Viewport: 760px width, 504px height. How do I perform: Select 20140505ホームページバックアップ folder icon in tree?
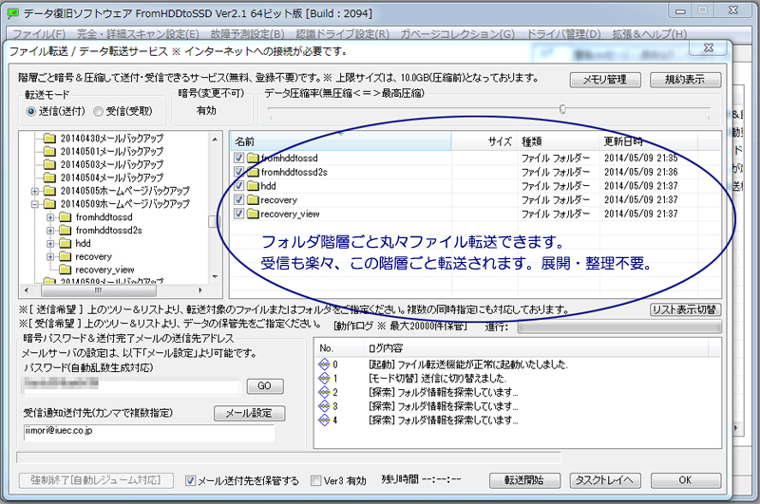[49, 191]
